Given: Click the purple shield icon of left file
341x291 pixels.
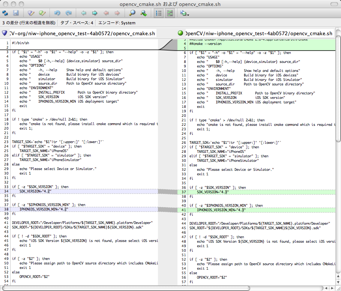Looking at the screenshot, I should 5,33.
